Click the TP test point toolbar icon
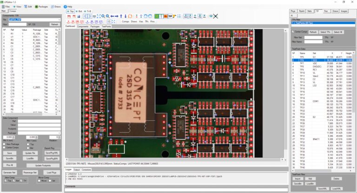357x193 pixels. [x=170, y=16]
